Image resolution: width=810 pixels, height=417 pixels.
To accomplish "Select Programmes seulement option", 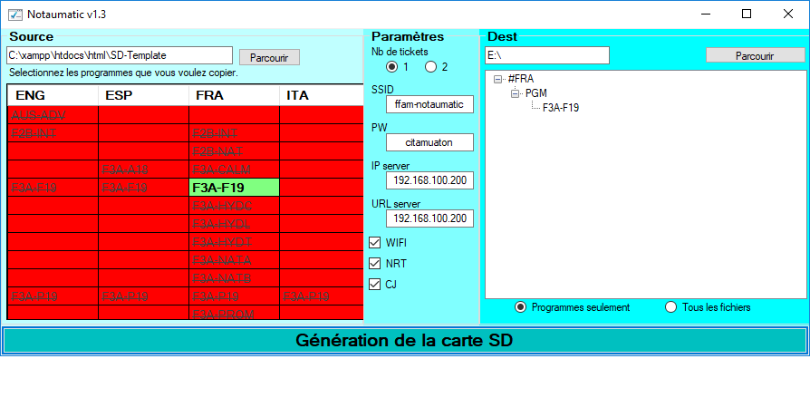I will click(520, 307).
